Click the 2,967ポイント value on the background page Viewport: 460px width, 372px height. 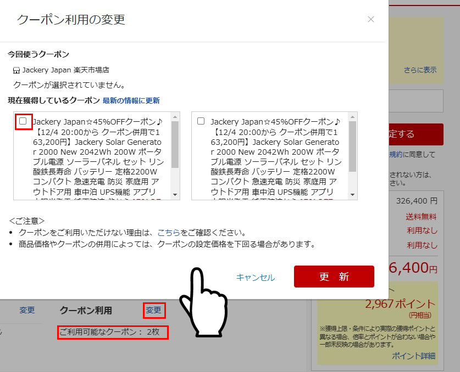pyautogui.click(x=400, y=304)
